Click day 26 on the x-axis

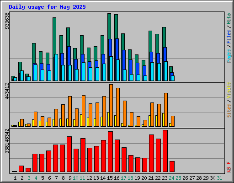point(185,178)
